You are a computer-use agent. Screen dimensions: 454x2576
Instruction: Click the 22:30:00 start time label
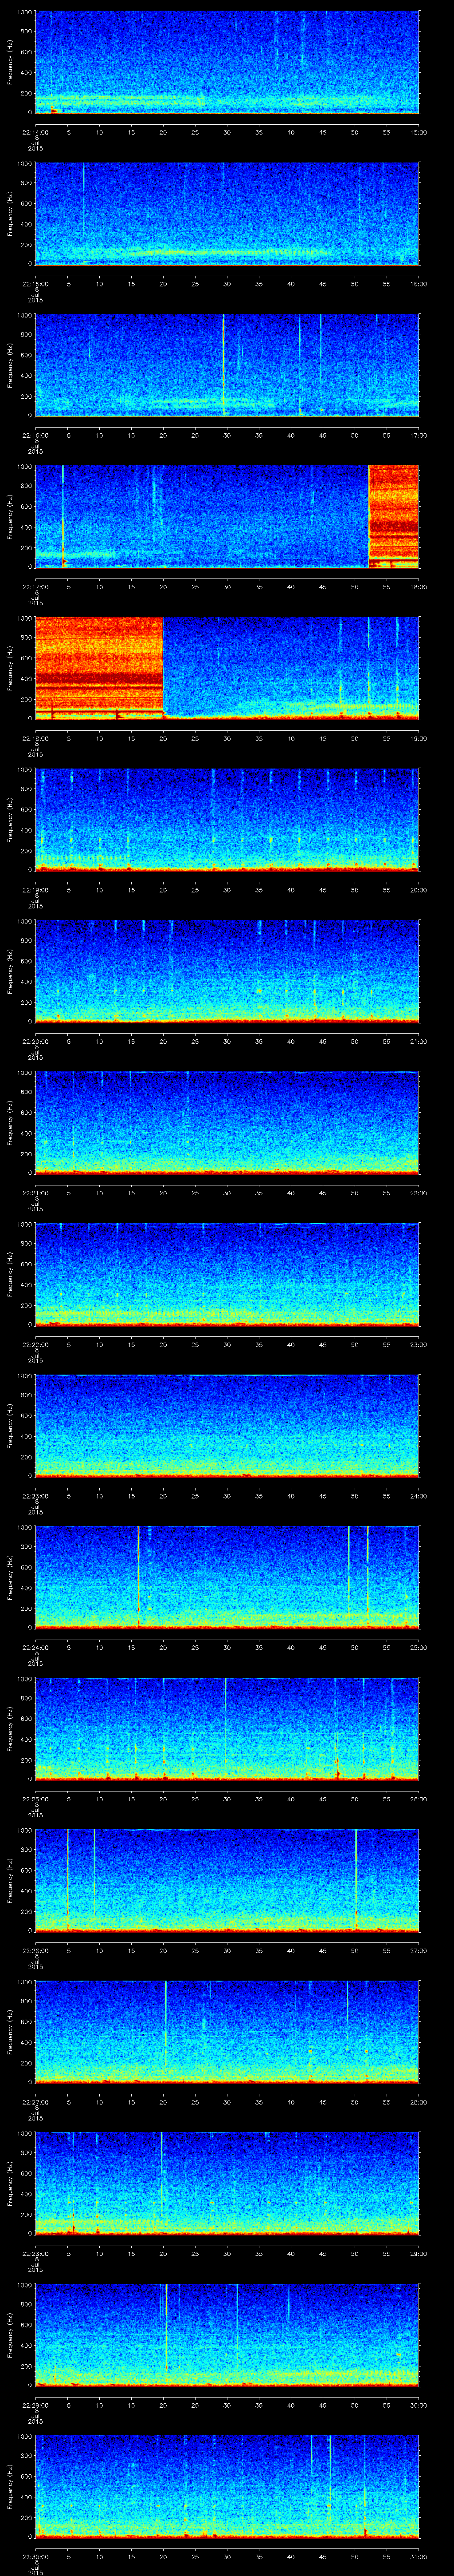pyautogui.click(x=35, y=2556)
